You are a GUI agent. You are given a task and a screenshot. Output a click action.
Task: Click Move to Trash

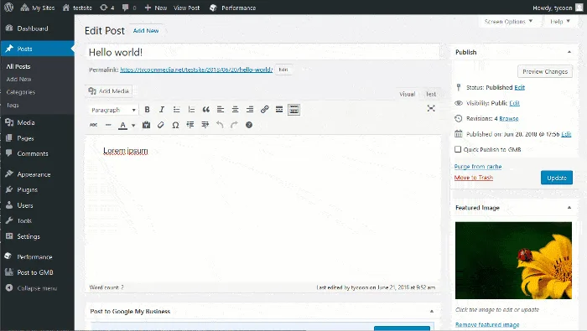pos(474,178)
